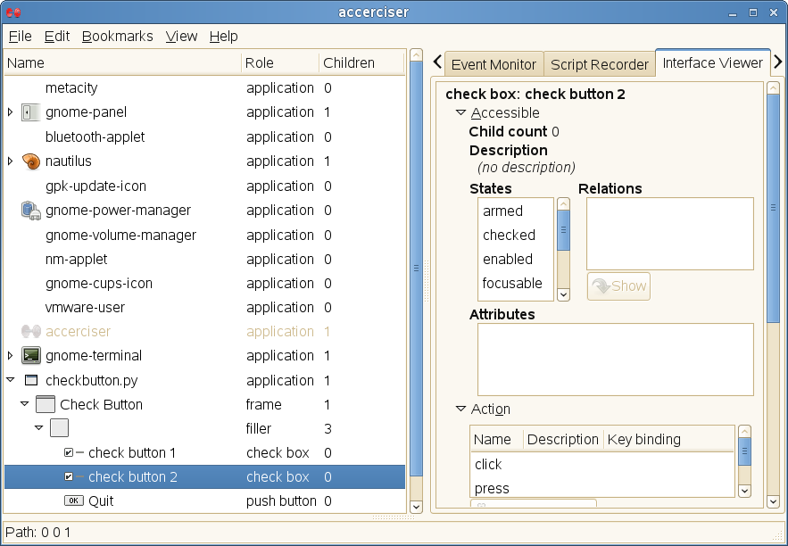Click the States list down arrow
The height and width of the screenshot is (546, 788).
click(563, 294)
